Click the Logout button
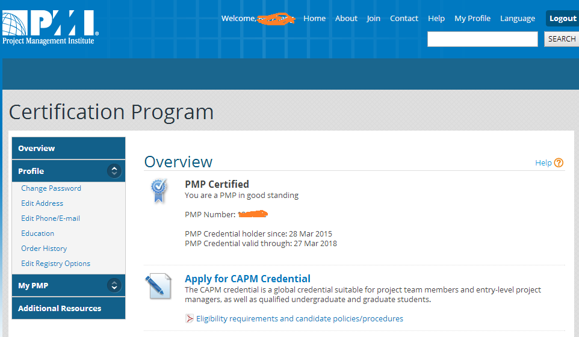This screenshot has width=579, height=337. [x=562, y=19]
